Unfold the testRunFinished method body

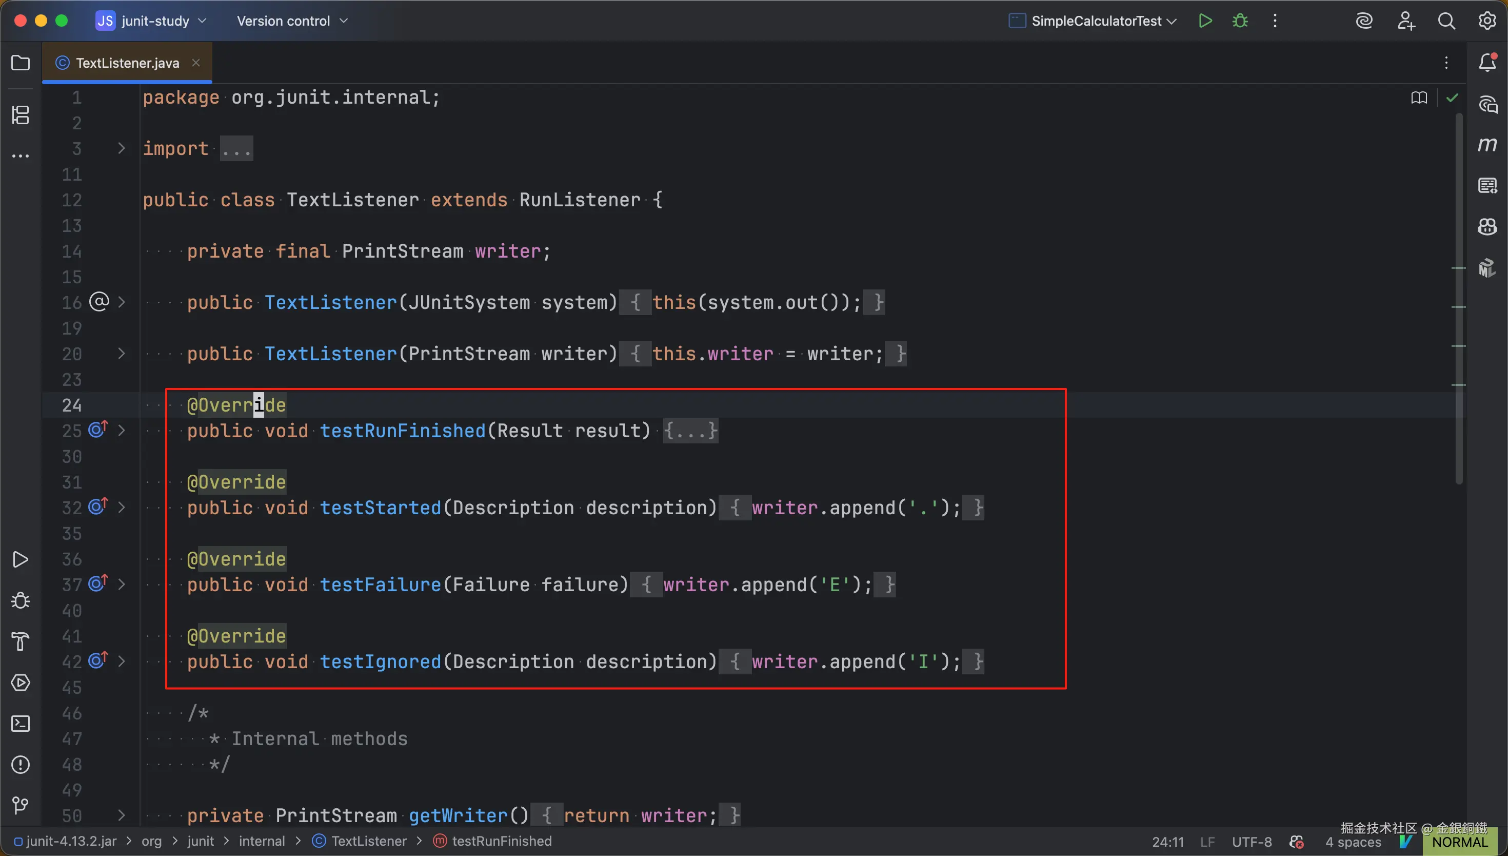[x=690, y=431]
